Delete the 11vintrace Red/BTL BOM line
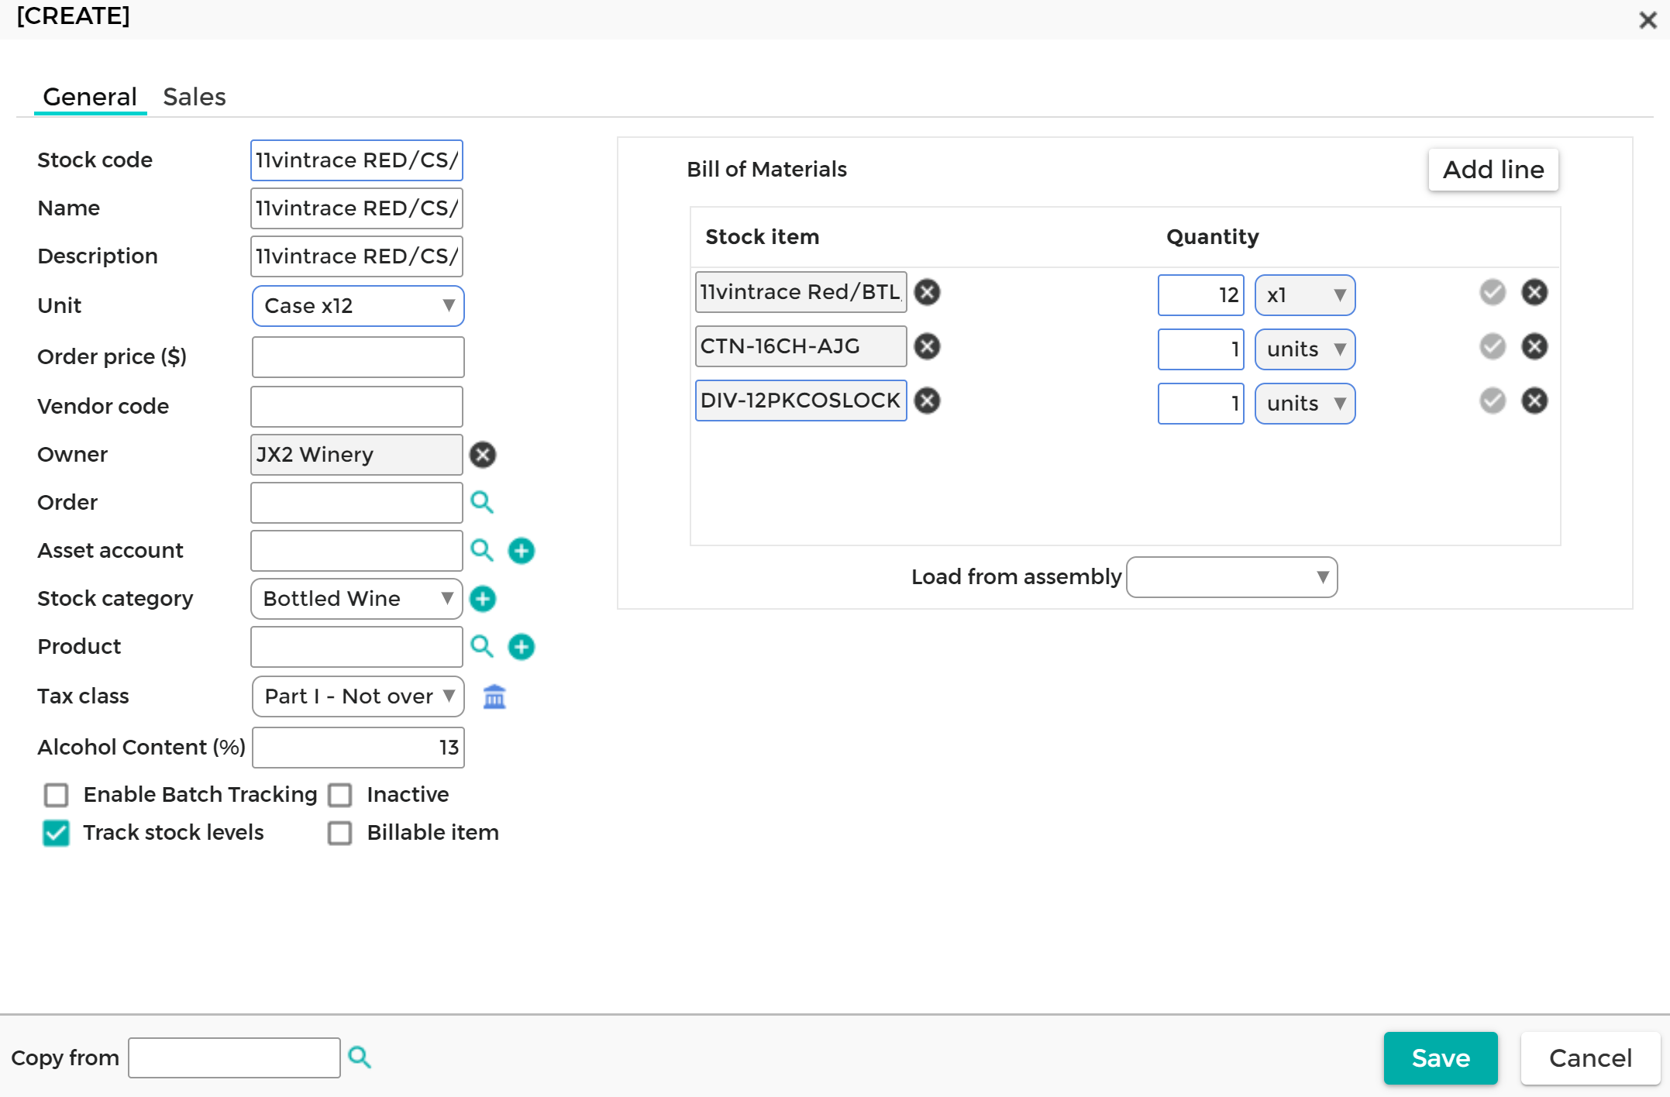The image size is (1670, 1097). click(x=1534, y=292)
